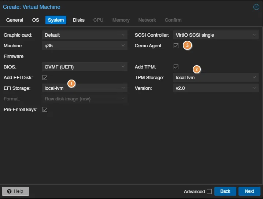Image resolution: width=263 pixels, height=199 pixels.
Task: Click the orange step 2 marker
Action: coord(197,69)
